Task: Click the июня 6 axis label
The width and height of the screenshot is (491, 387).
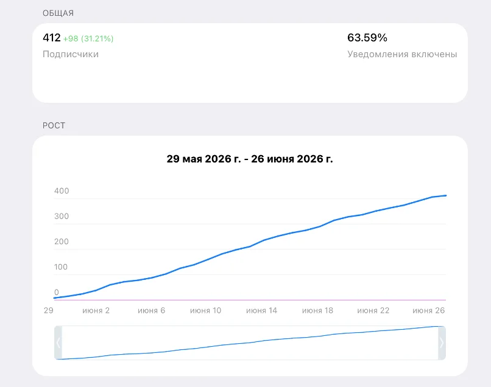Action: coord(151,310)
